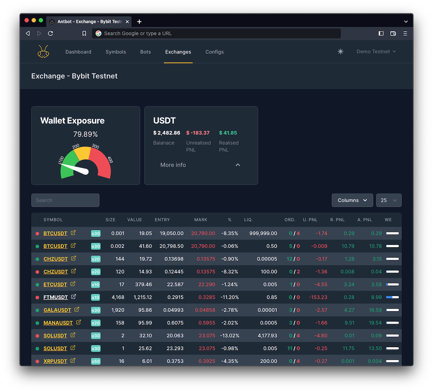Click the 999,999.00 liquidation cell
433x392 pixels.
coord(263,233)
